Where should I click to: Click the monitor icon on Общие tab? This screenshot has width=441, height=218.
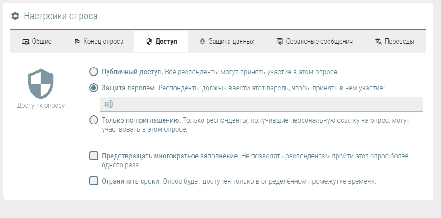pos(26,42)
